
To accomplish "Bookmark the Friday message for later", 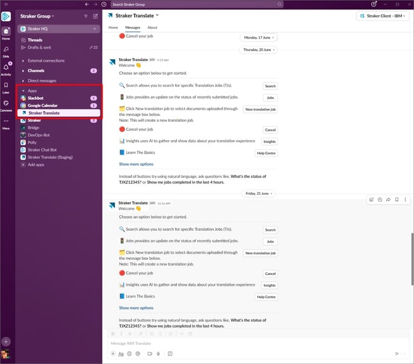I will tap(396, 199).
